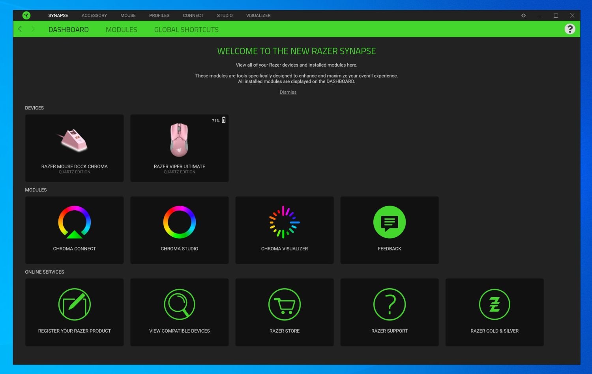Click the 'RAZER SUPPORT' label
The width and height of the screenshot is (592, 374).
(390, 331)
